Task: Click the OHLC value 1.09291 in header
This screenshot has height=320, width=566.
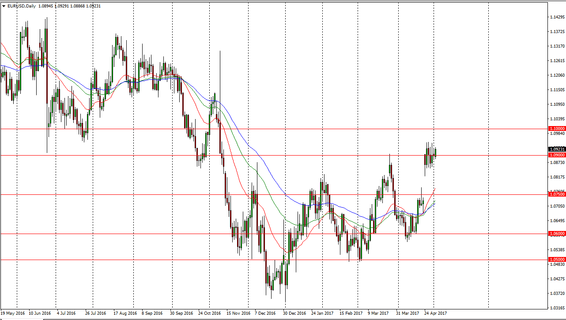Action: coord(62,6)
